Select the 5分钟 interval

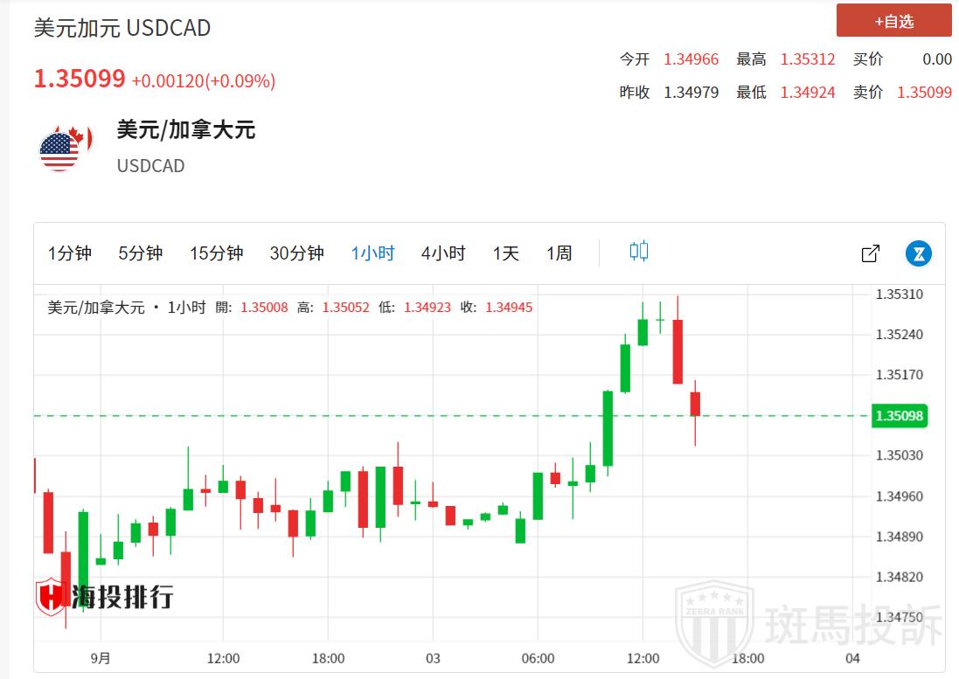click(x=141, y=253)
